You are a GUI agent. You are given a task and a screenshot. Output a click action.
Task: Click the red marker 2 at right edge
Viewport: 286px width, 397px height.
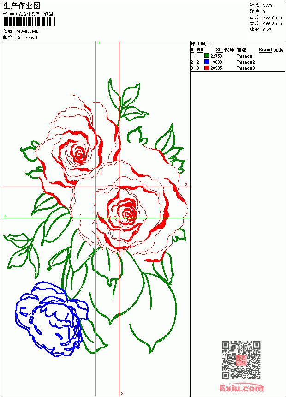pos(186,185)
